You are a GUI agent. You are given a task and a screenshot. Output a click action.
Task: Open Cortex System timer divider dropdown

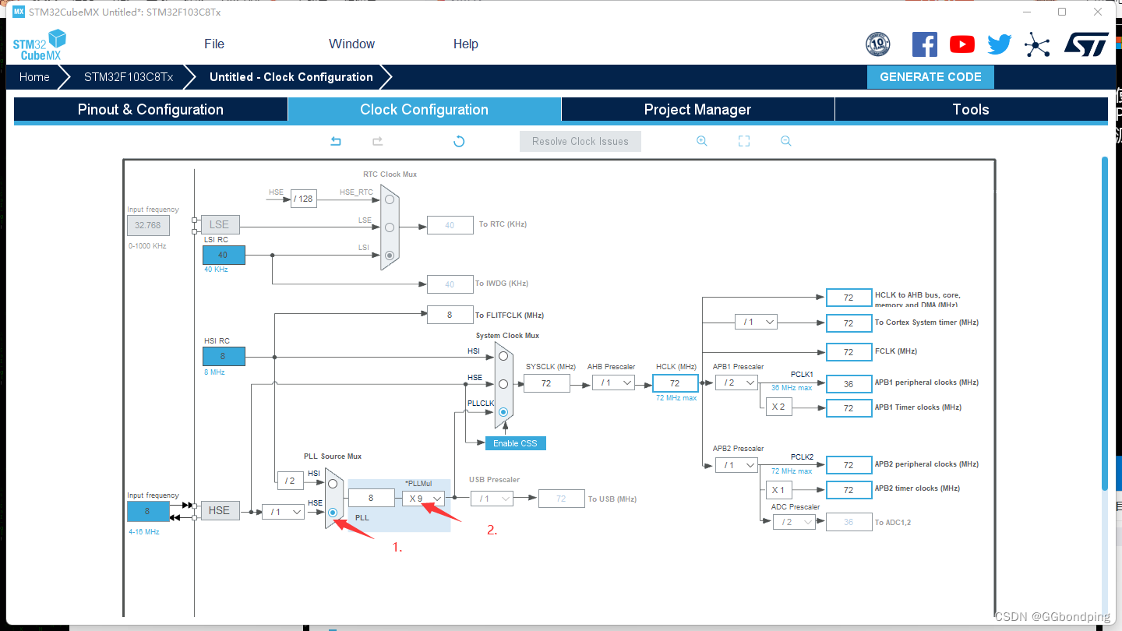756,322
